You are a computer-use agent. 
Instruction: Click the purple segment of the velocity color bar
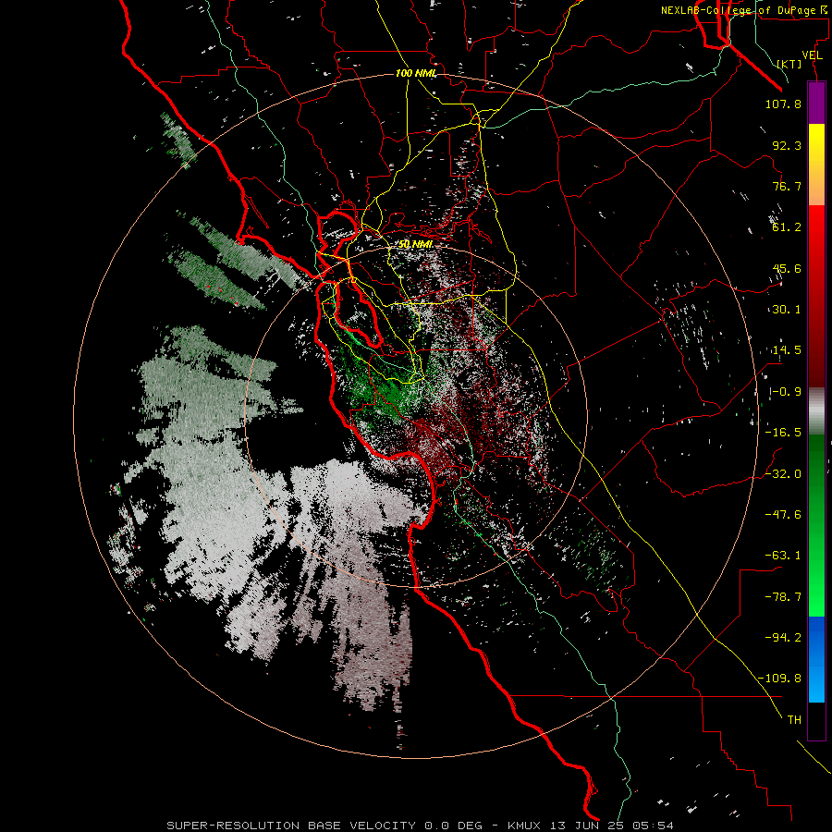click(x=816, y=104)
